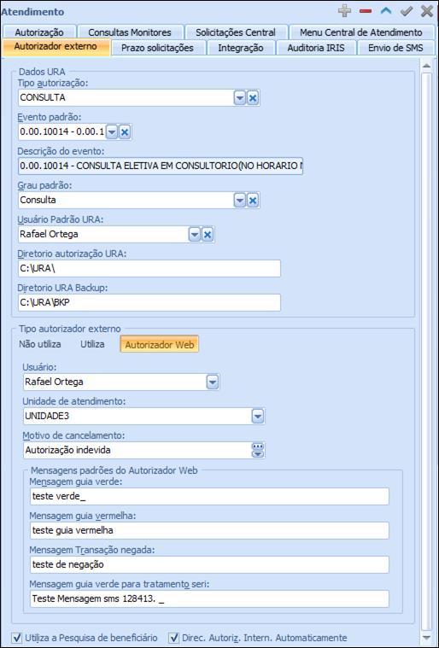Click the checkmark confirm icon
The image size is (439, 648).
407,11
